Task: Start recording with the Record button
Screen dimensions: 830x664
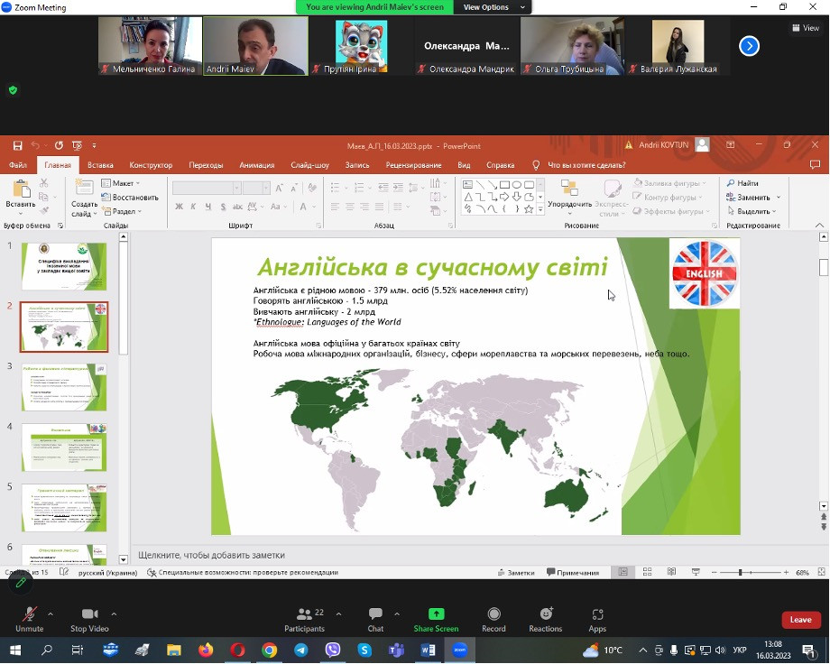Action: pos(493,615)
